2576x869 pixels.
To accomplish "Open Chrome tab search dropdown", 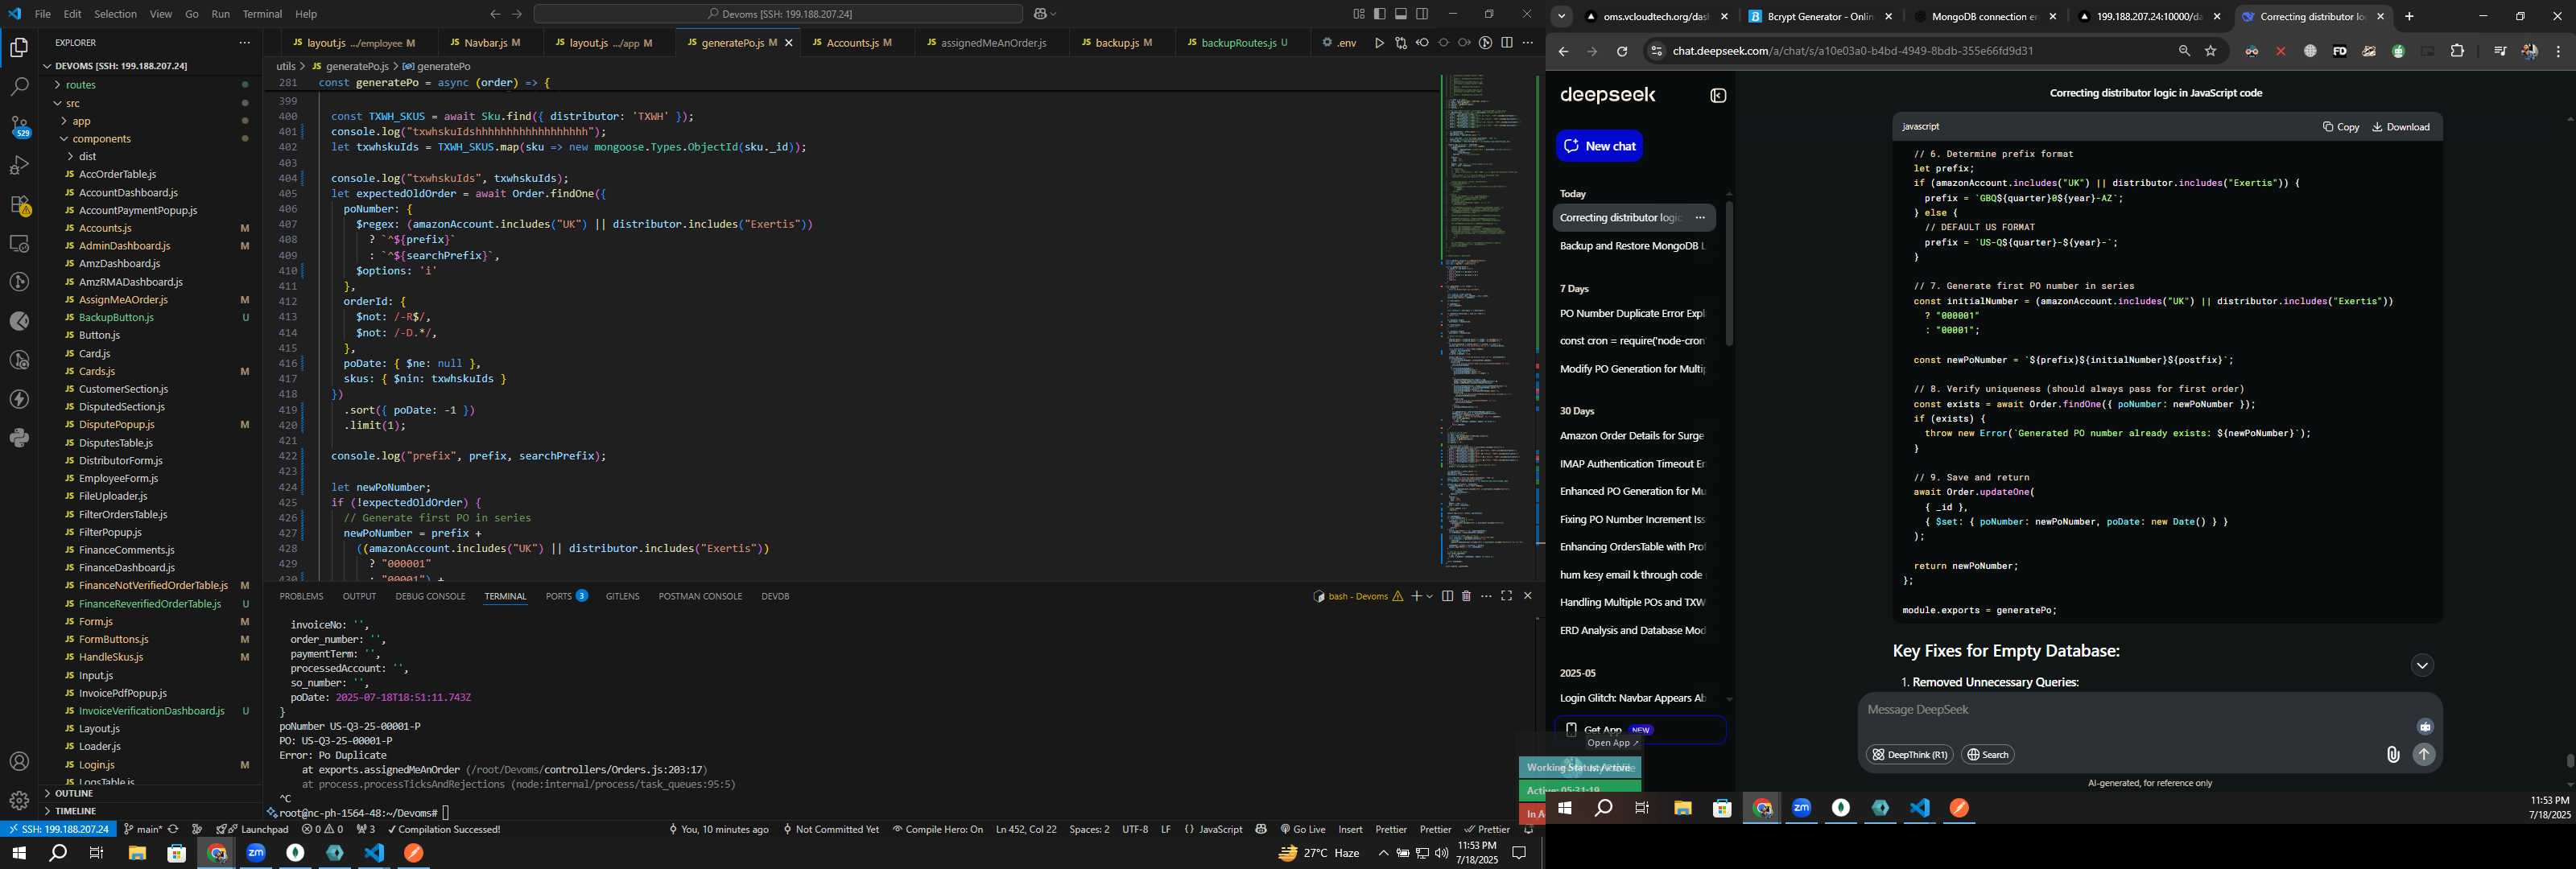I will [x=1561, y=17].
